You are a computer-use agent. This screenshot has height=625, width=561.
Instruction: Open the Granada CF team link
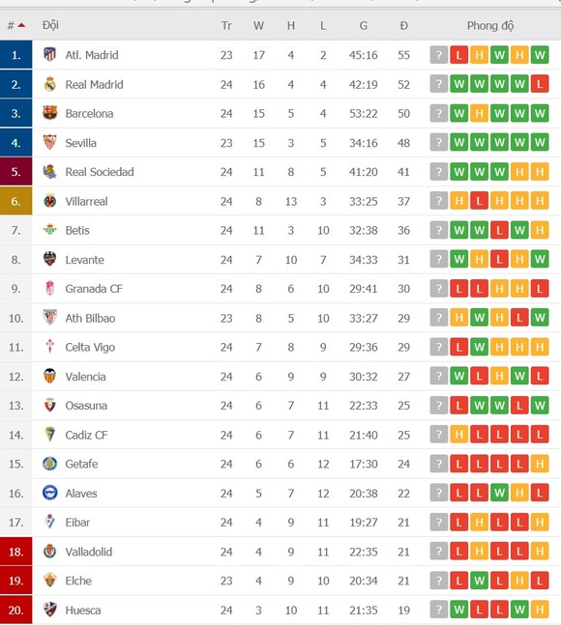point(94,289)
